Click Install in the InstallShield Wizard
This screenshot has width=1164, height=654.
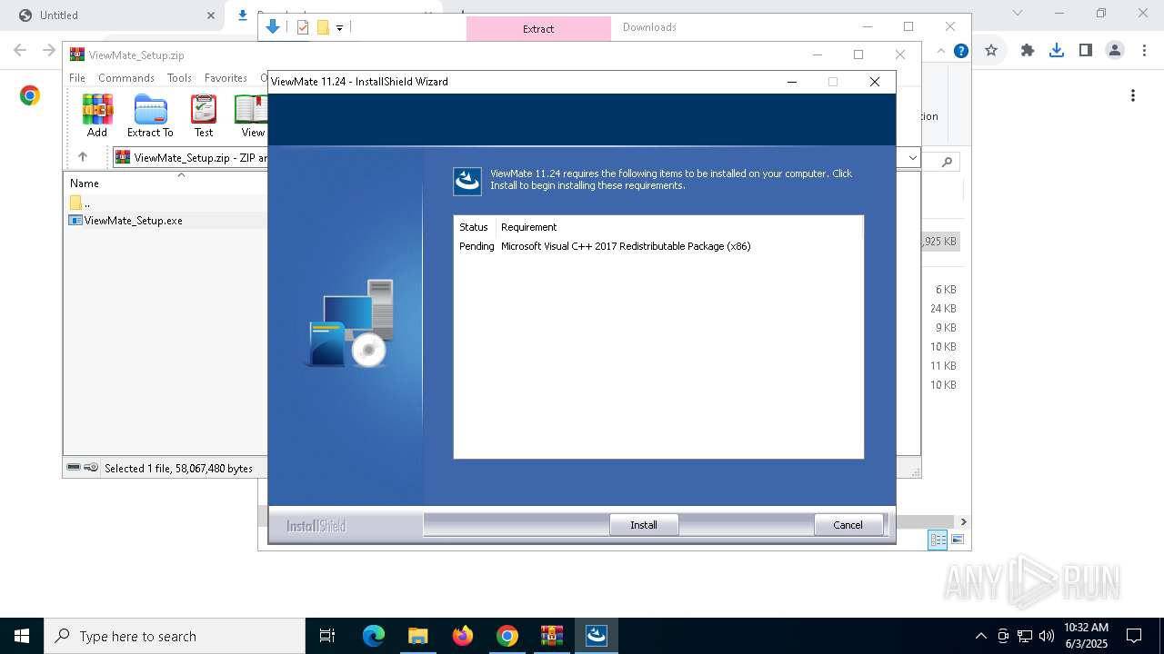(644, 525)
